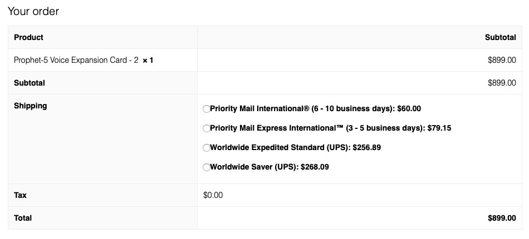Screen dimensions: 529x239
Task: Pick the Worldwide Saver (UPS) radio button
Action: (x=206, y=167)
